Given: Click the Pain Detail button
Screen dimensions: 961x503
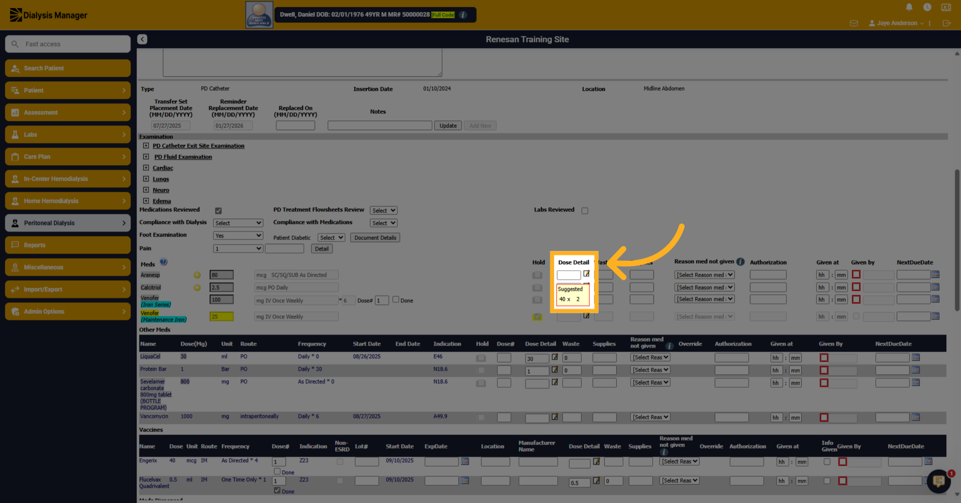Looking at the screenshot, I should coord(322,248).
